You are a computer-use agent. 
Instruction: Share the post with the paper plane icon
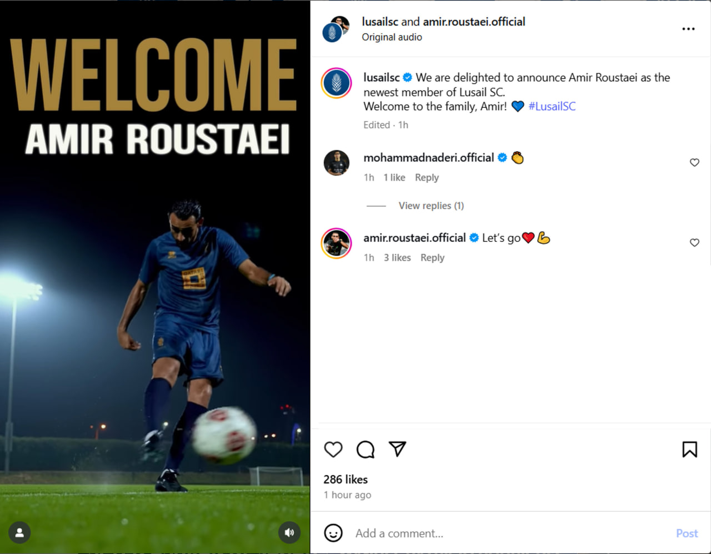coord(398,448)
